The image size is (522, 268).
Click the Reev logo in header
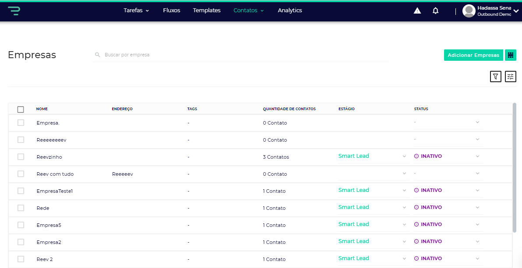[14, 10]
